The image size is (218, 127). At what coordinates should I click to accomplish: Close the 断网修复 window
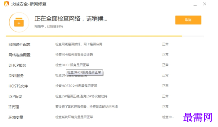pos(205,4)
